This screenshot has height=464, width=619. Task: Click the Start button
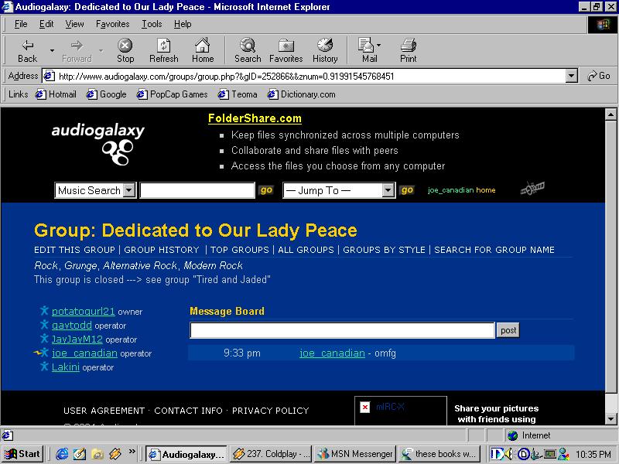(x=23, y=454)
